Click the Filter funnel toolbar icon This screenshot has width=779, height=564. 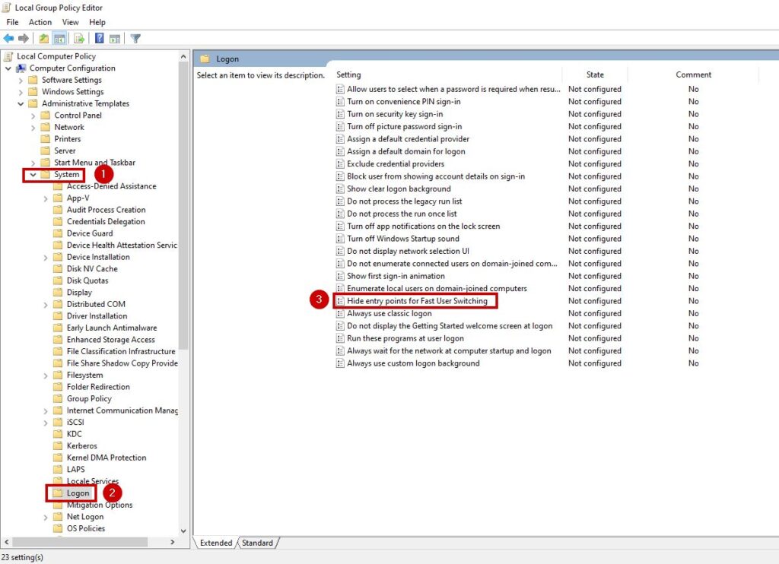point(135,38)
